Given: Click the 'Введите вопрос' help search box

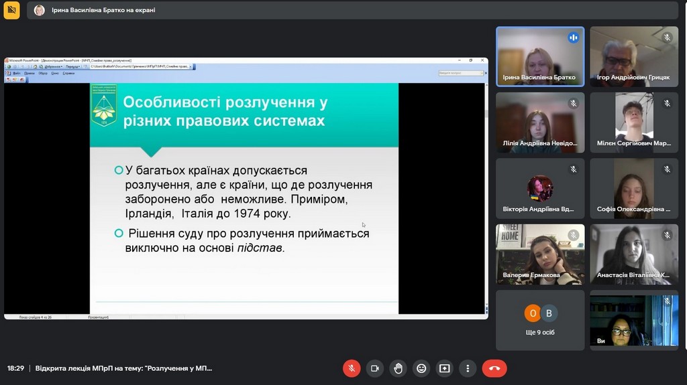Looking at the screenshot, I should click(x=461, y=73).
